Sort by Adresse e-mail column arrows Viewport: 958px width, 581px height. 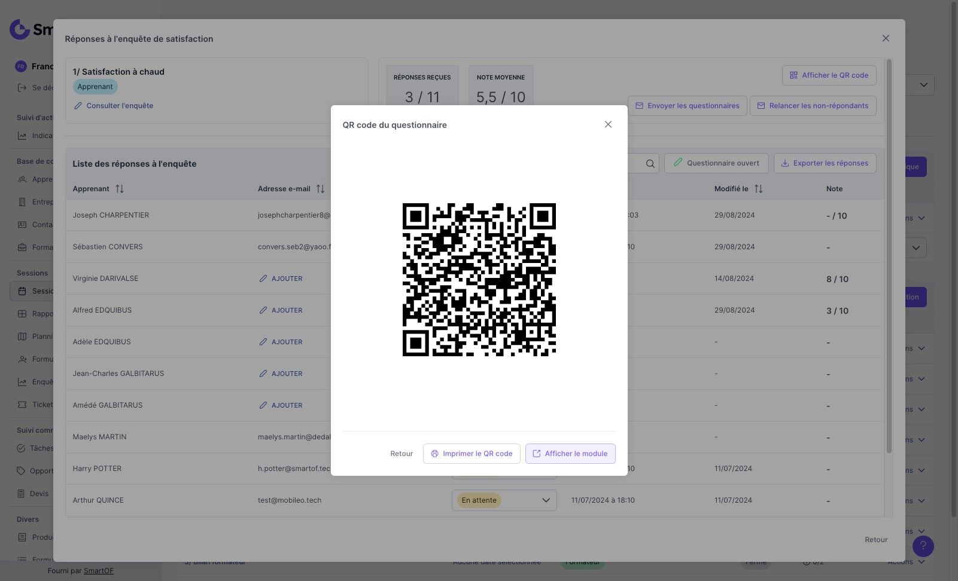coord(320,189)
